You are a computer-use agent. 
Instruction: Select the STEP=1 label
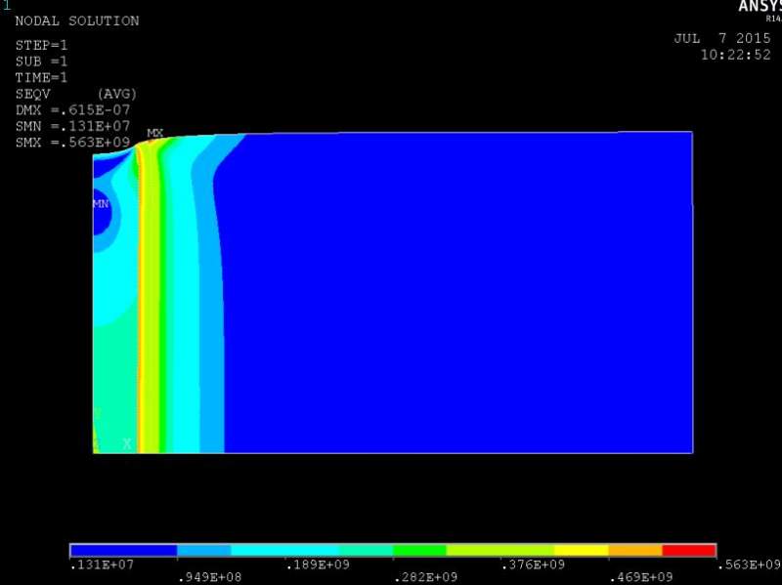coord(41,45)
